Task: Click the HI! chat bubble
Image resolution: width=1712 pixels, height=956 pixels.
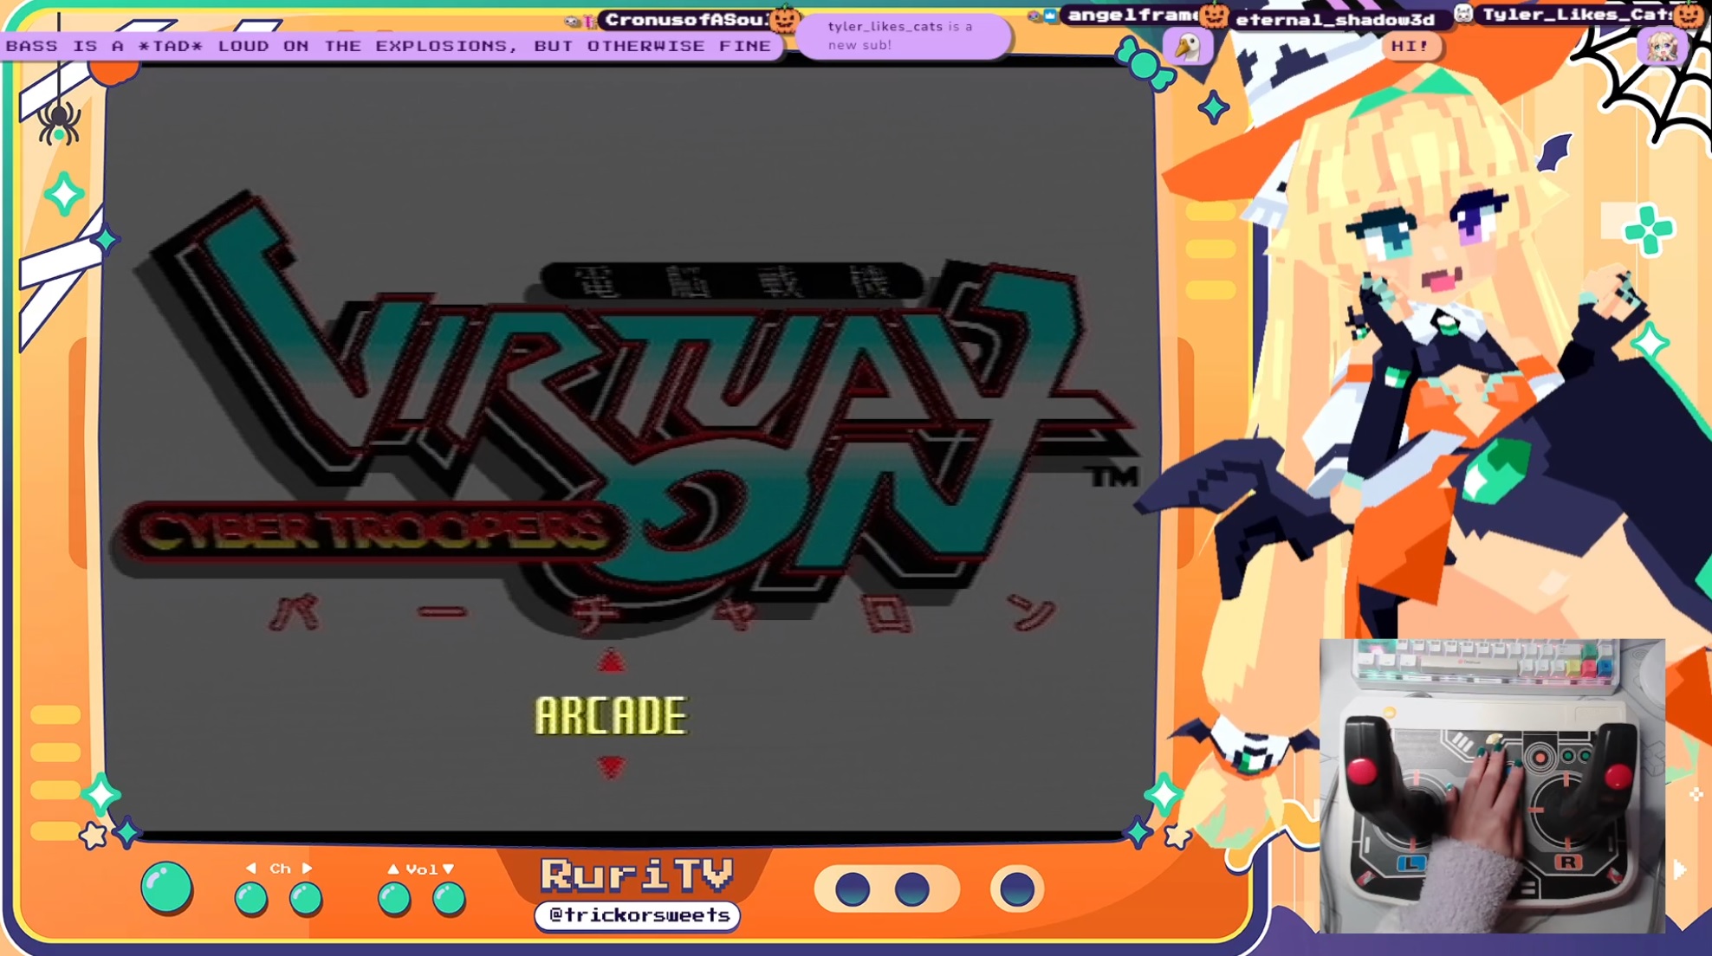Action: pos(1410,46)
